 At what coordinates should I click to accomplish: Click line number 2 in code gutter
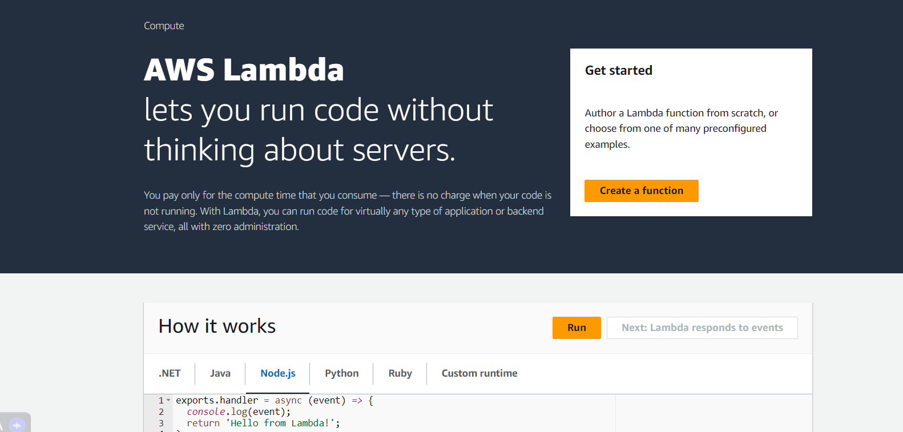click(161, 411)
